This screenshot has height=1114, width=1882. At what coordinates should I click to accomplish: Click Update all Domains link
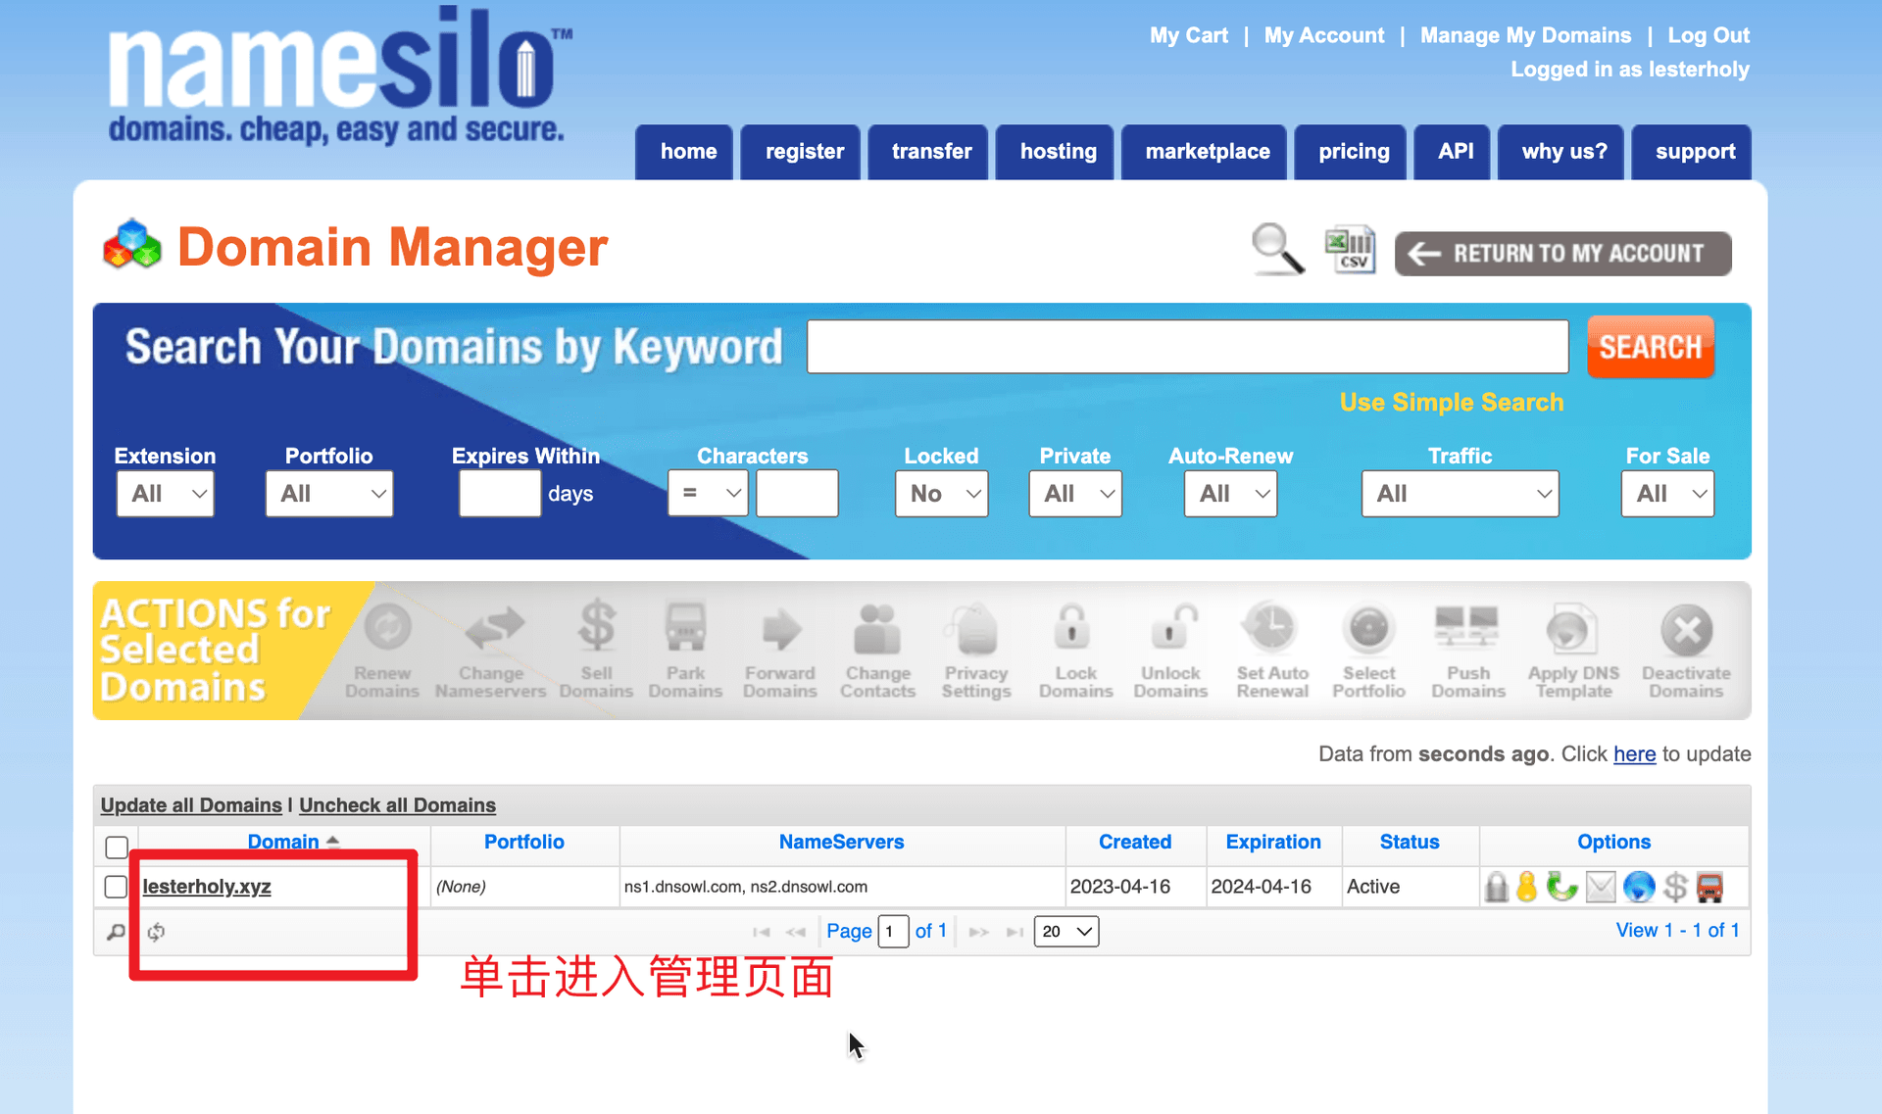click(191, 805)
